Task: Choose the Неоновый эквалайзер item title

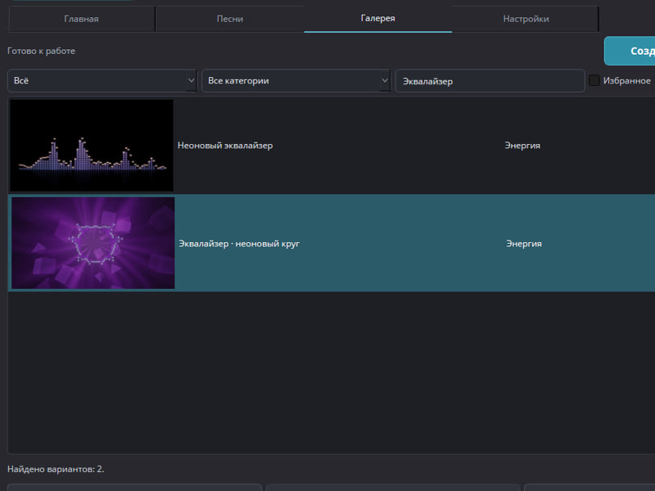Action: (225, 146)
